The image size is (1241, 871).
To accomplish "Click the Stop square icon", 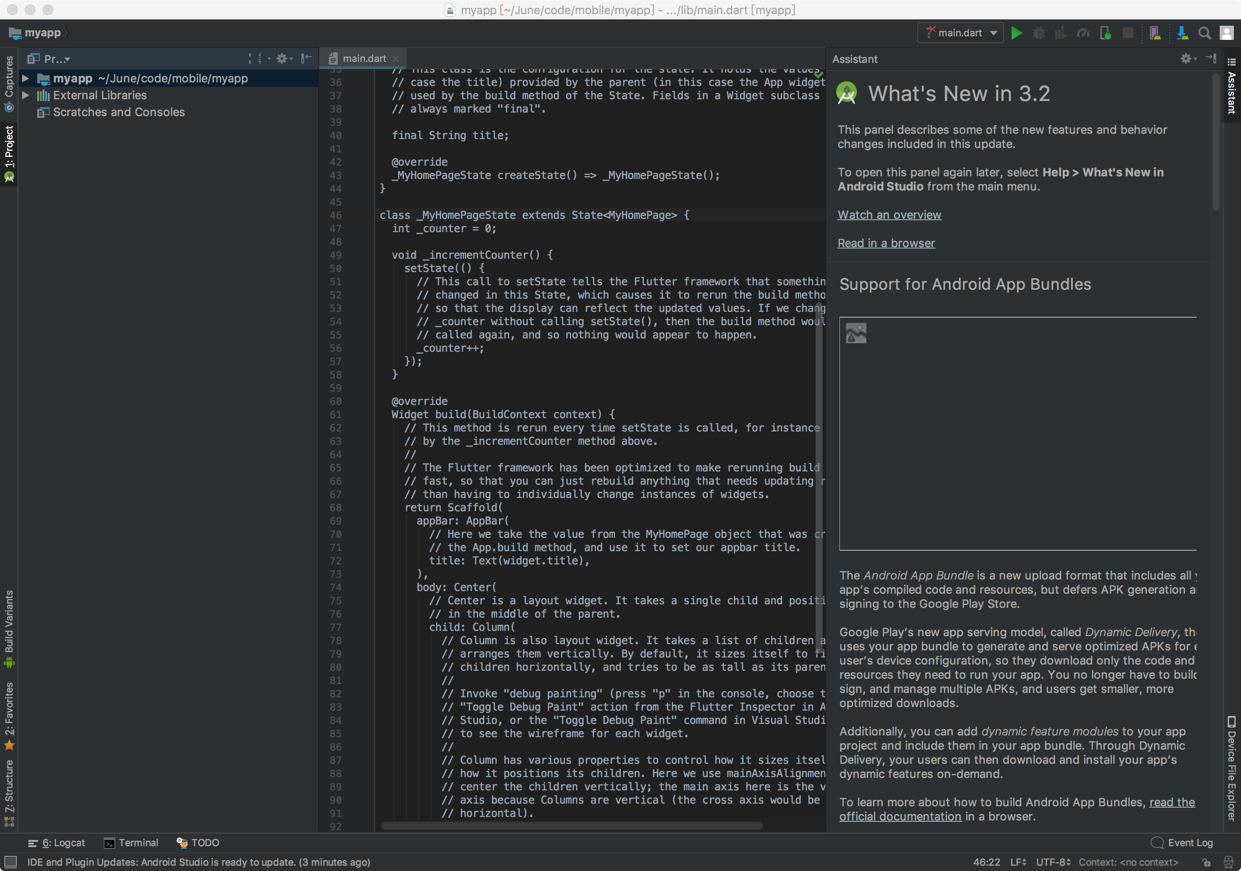I will click(x=1128, y=33).
